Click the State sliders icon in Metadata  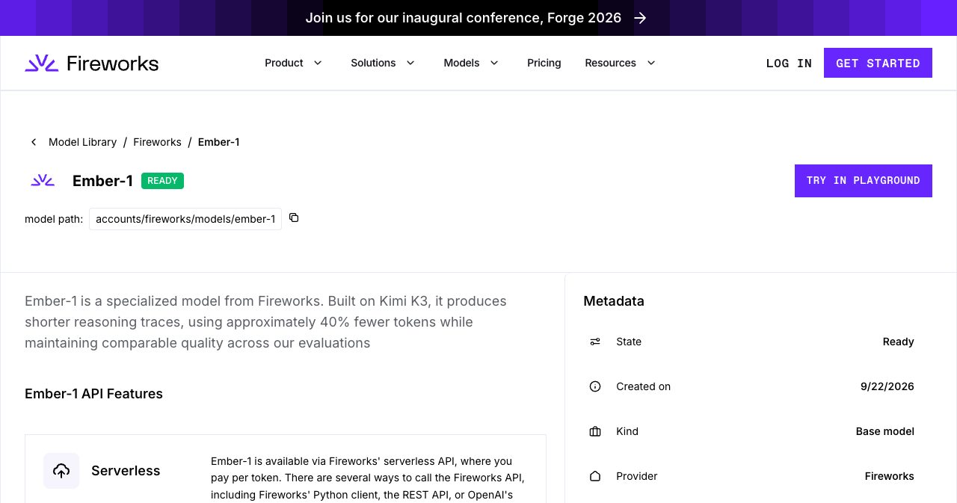tap(595, 342)
